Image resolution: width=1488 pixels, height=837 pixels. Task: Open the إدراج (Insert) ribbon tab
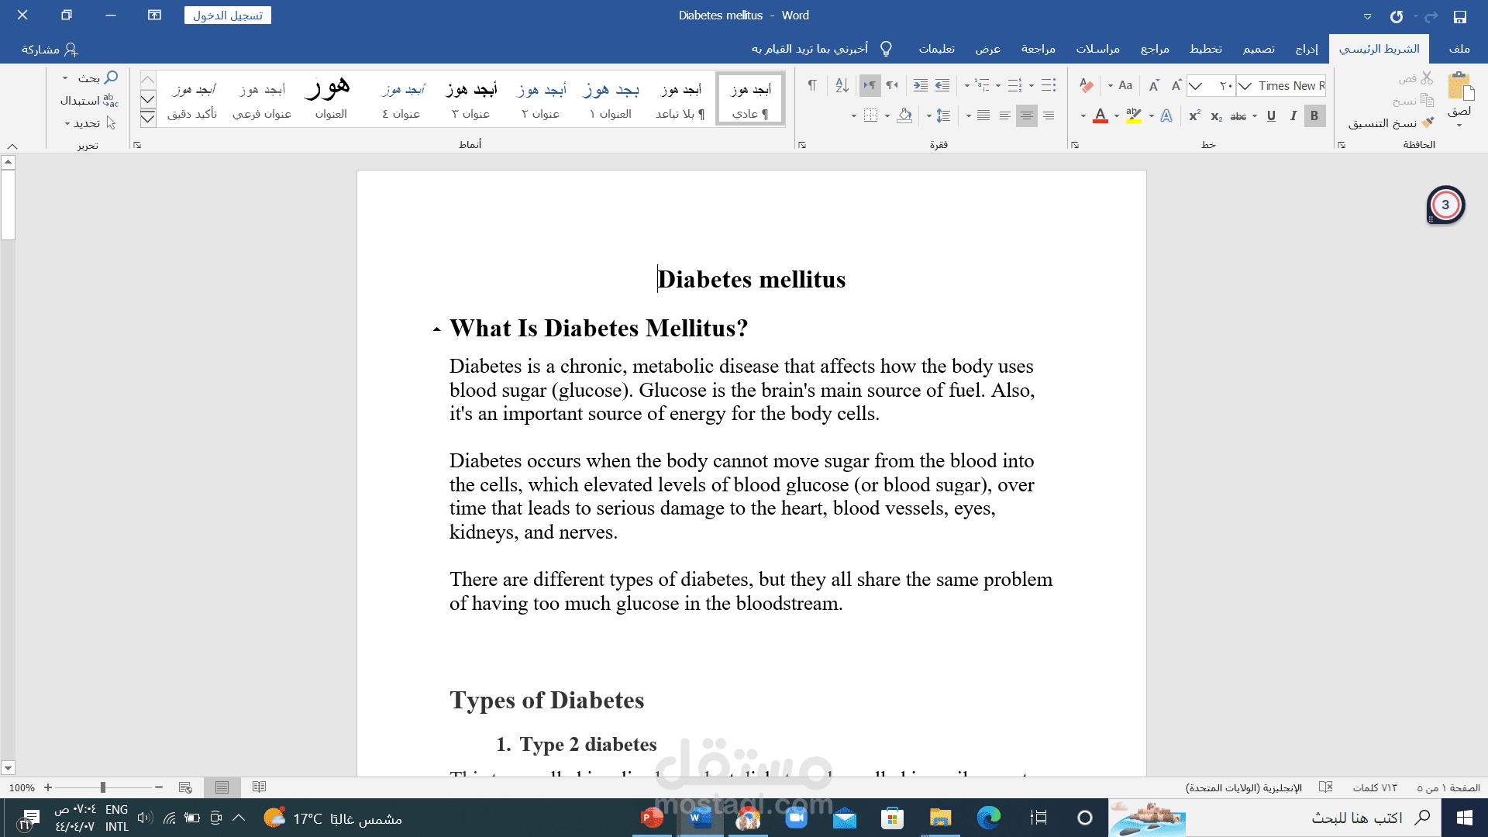pyautogui.click(x=1307, y=49)
